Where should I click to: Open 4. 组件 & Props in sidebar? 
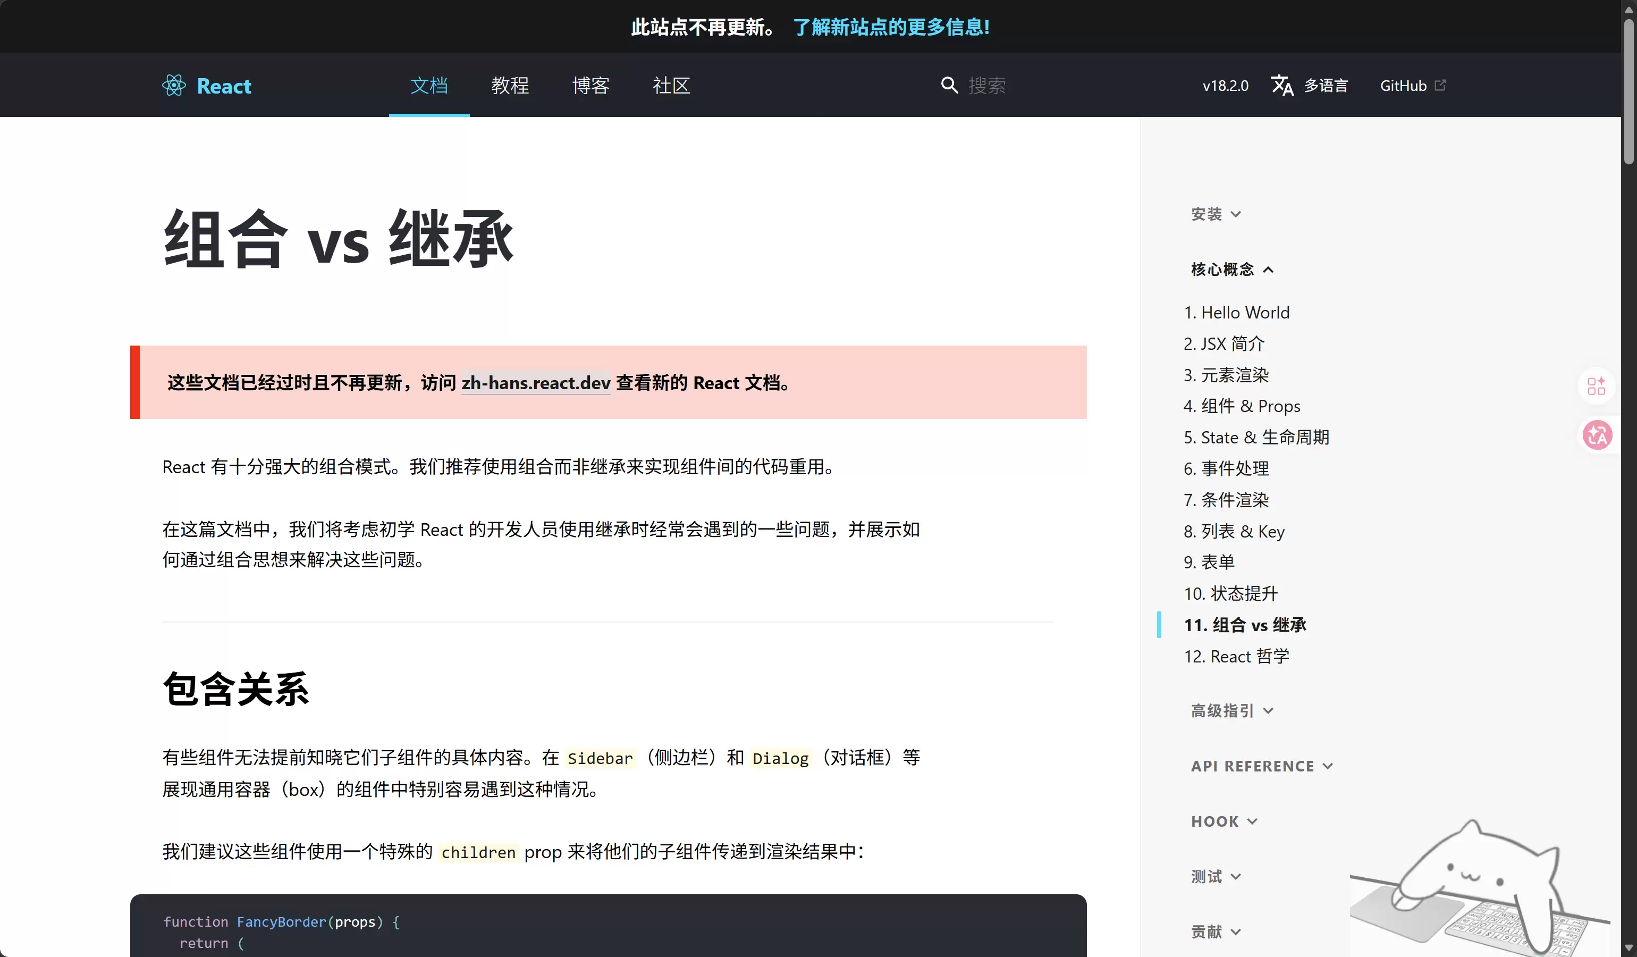[x=1242, y=406]
